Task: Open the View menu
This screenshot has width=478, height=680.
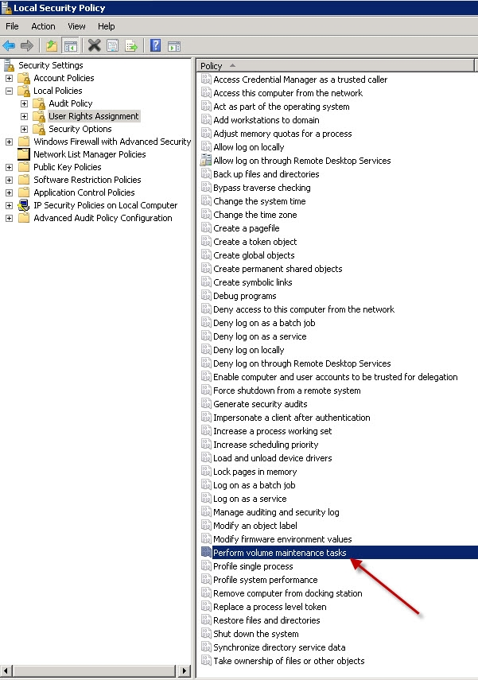Action: tap(76, 26)
